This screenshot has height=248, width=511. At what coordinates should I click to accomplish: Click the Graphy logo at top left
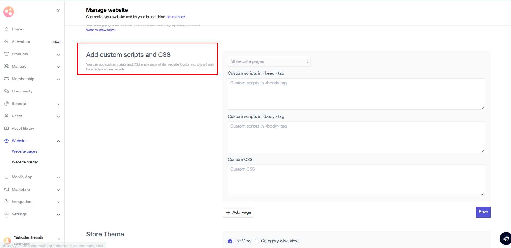tap(9, 12)
